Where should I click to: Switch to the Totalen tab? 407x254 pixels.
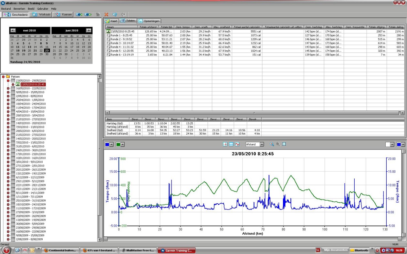pyautogui.click(x=128, y=21)
